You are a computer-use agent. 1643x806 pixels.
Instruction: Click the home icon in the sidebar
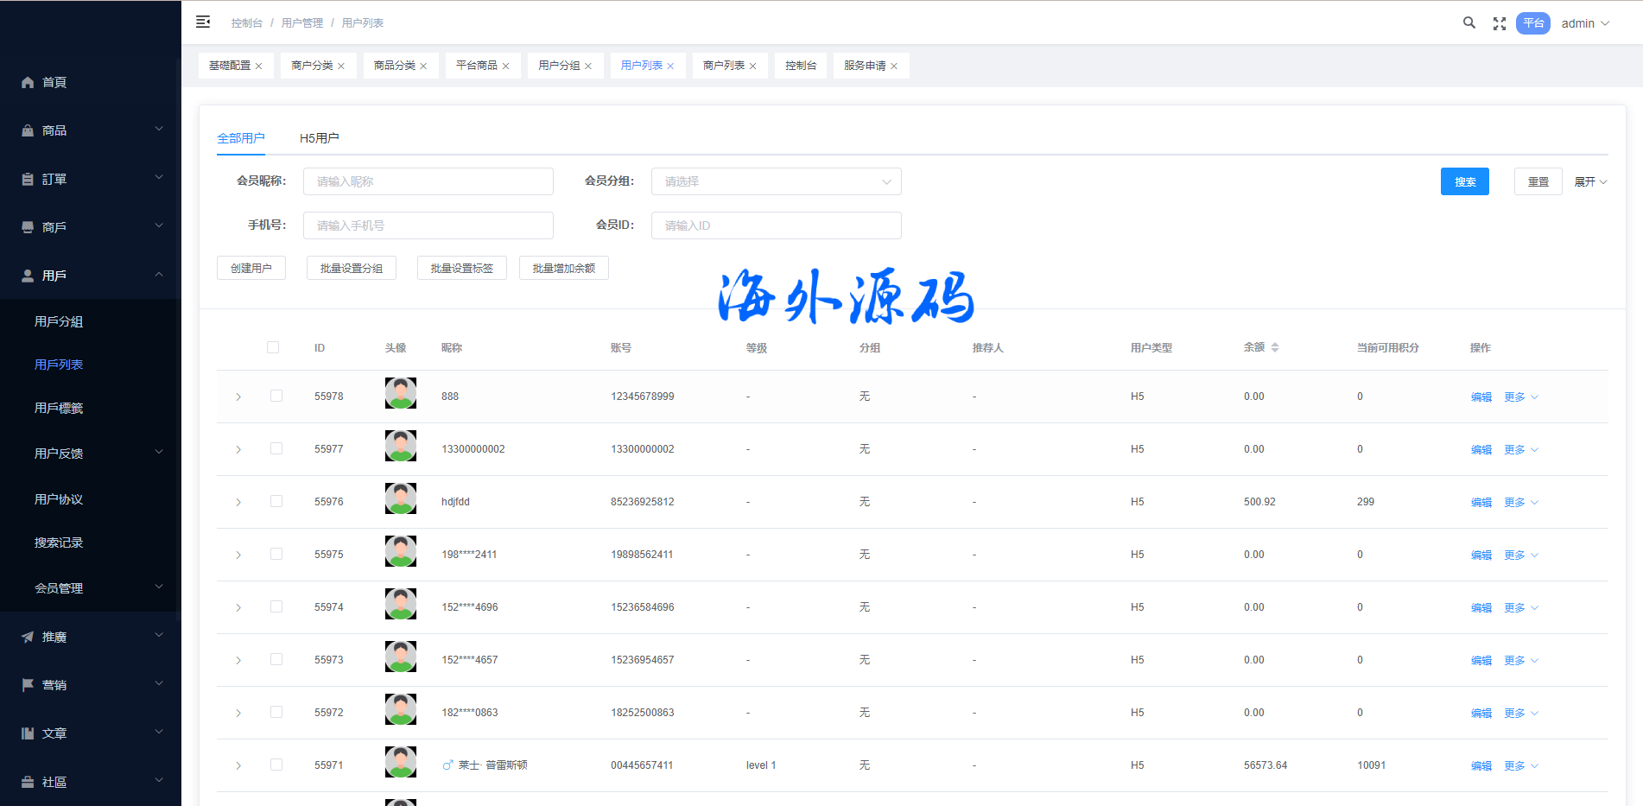click(x=28, y=83)
